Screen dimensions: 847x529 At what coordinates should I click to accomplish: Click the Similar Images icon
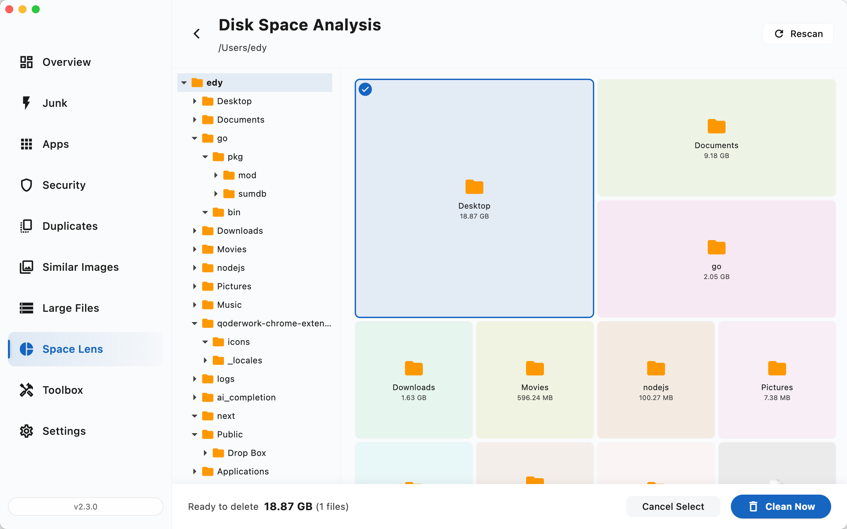click(x=26, y=267)
